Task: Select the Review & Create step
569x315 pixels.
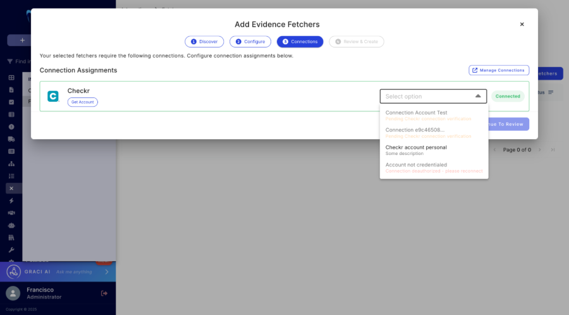Action: (x=357, y=42)
